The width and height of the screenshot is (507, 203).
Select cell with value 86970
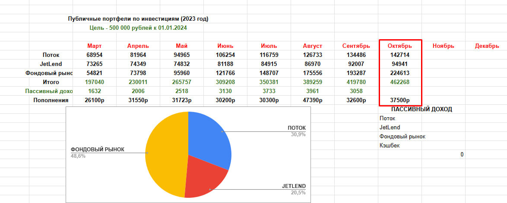pyautogui.click(x=313, y=64)
